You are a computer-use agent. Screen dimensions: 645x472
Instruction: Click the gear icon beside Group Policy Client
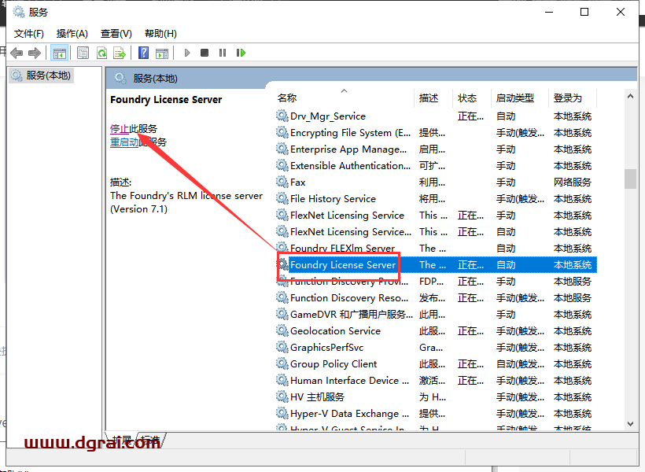point(282,363)
